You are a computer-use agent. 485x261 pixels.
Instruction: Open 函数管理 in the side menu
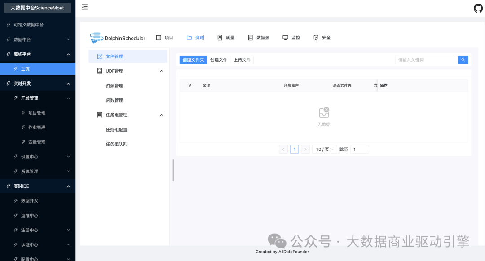click(115, 100)
